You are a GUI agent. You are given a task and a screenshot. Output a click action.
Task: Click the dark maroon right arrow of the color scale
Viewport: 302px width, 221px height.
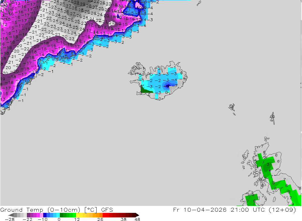[x=137, y=215]
